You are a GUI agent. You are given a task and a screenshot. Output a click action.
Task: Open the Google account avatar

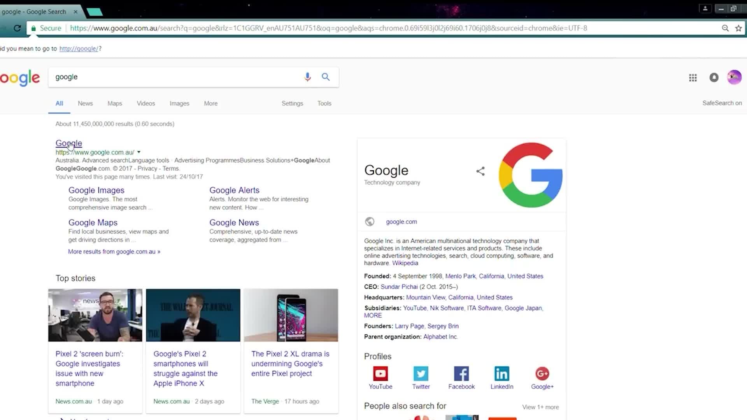[x=734, y=77]
